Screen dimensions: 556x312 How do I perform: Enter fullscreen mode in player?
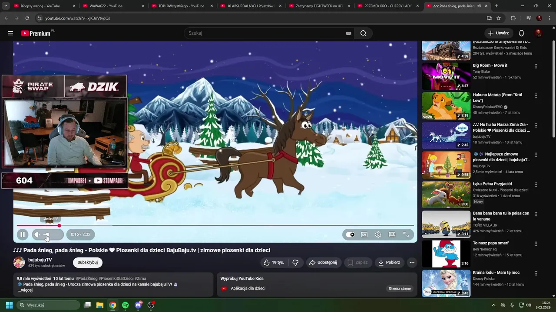point(406,234)
